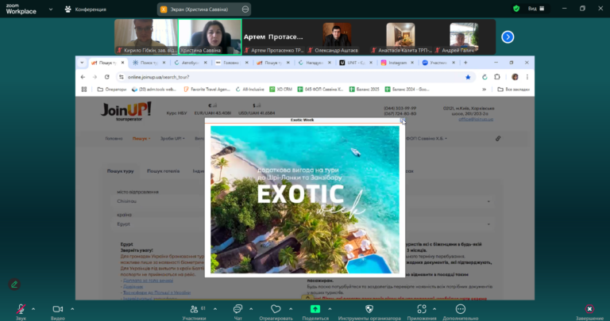Expand video options arrow next to Видео

coord(72,309)
